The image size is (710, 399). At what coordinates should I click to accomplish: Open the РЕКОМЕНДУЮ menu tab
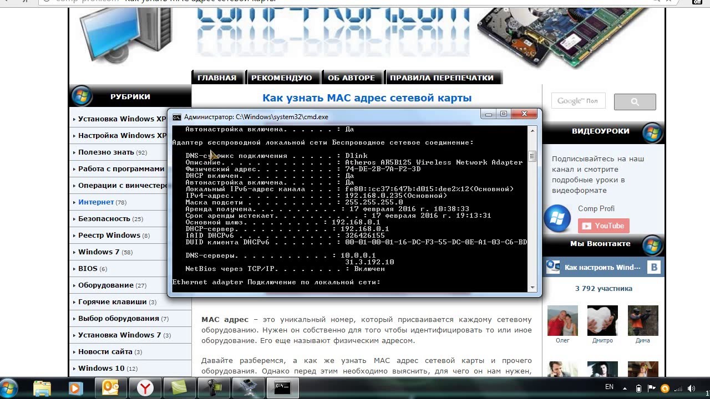282,78
